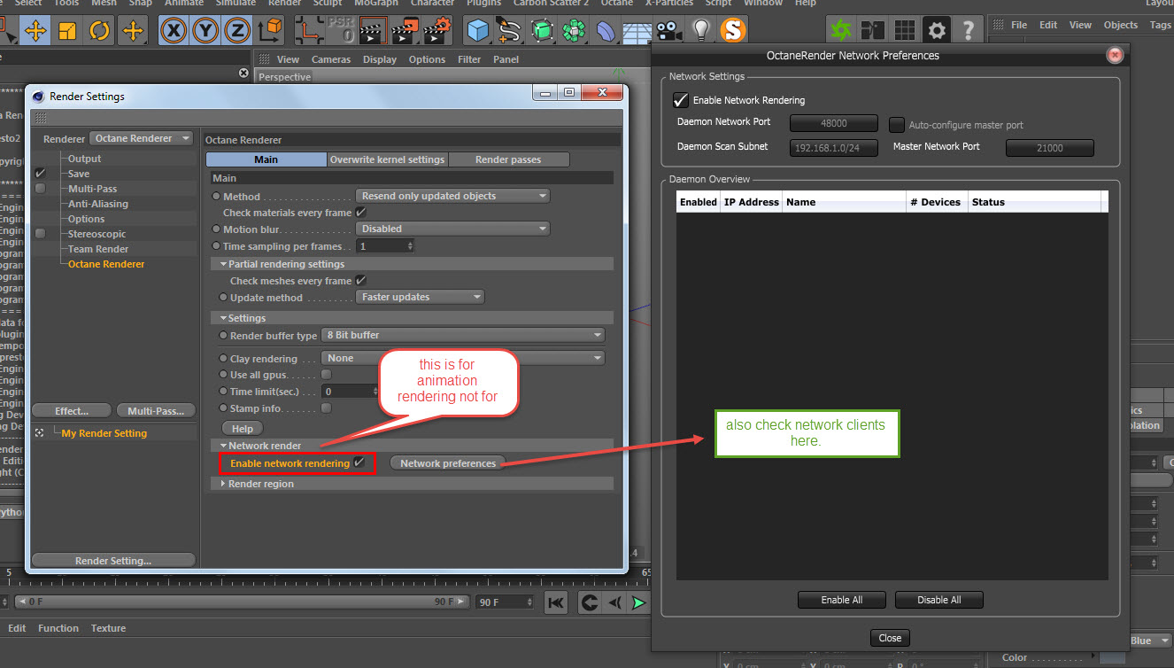Open the Renderer dropdown showing Octane Renderer
Screen dimensions: 1174x668
pos(142,138)
